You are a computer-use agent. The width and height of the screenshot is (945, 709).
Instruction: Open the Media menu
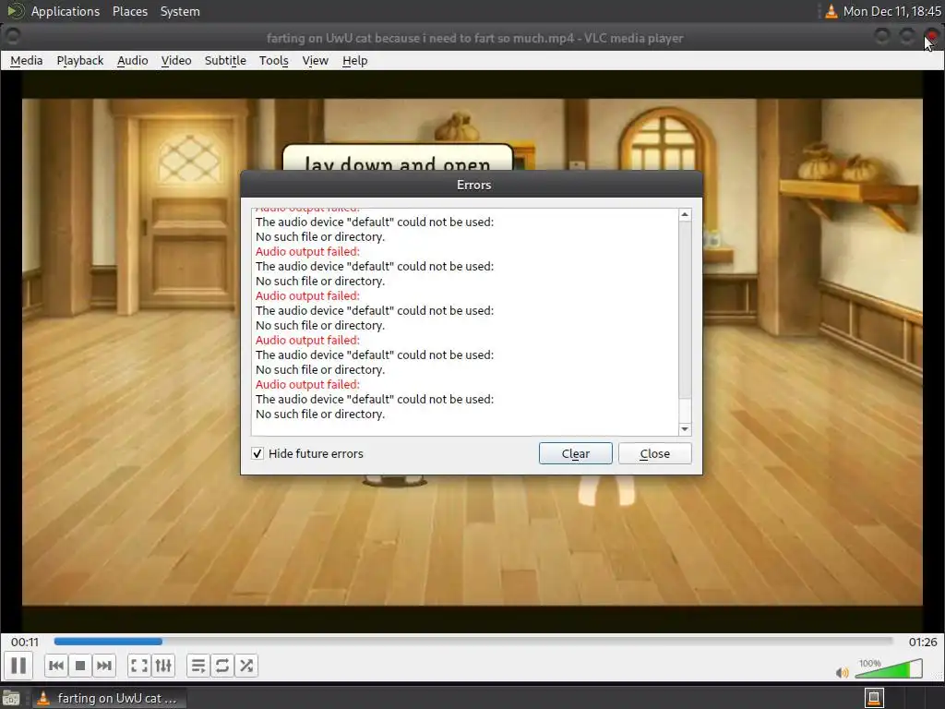point(27,60)
